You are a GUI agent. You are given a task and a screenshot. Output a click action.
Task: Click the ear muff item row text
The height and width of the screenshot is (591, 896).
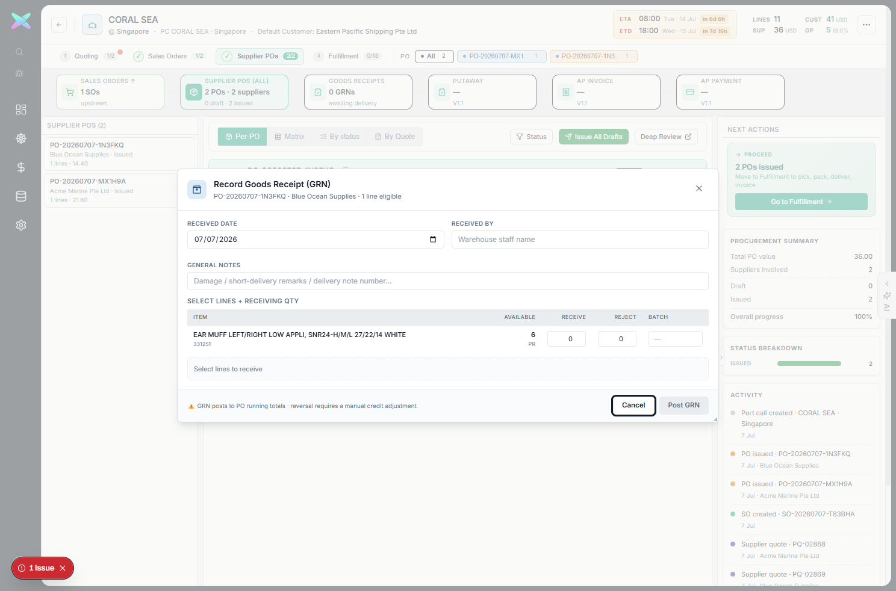[x=299, y=335]
